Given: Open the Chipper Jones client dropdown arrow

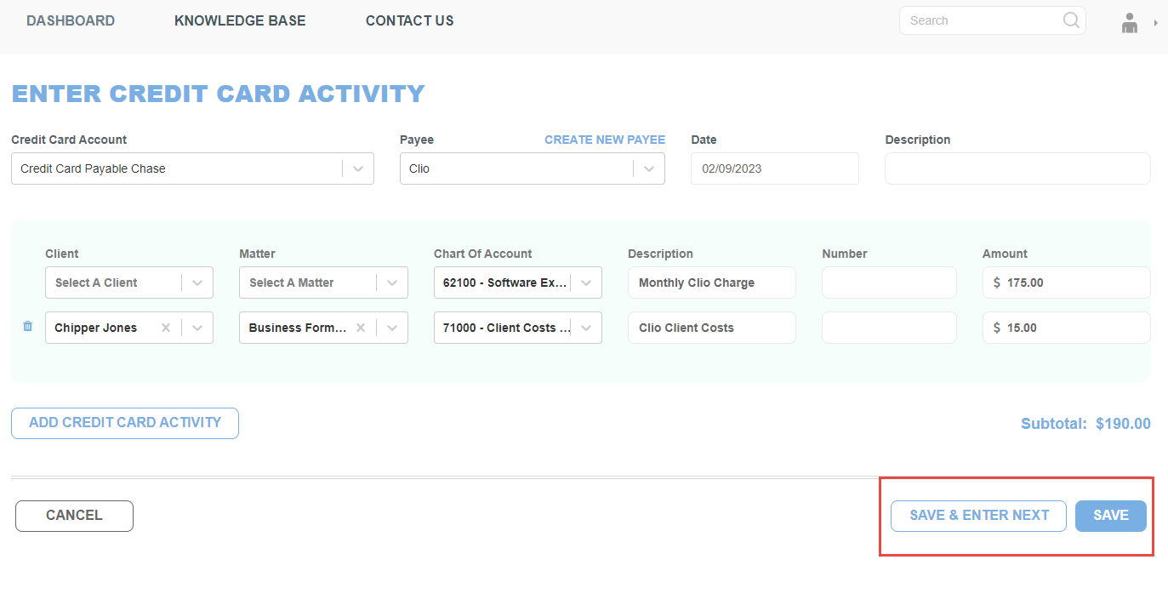Looking at the screenshot, I should 197,328.
